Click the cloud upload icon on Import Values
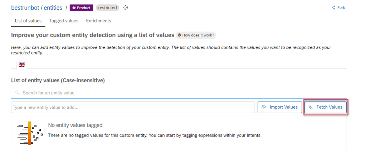Image resolution: width=366 pixels, height=154 pixels. click(x=264, y=107)
